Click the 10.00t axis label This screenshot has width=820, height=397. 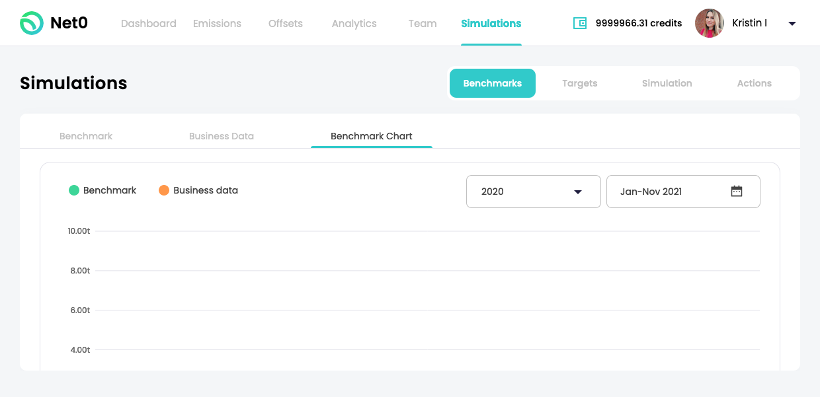[79, 231]
